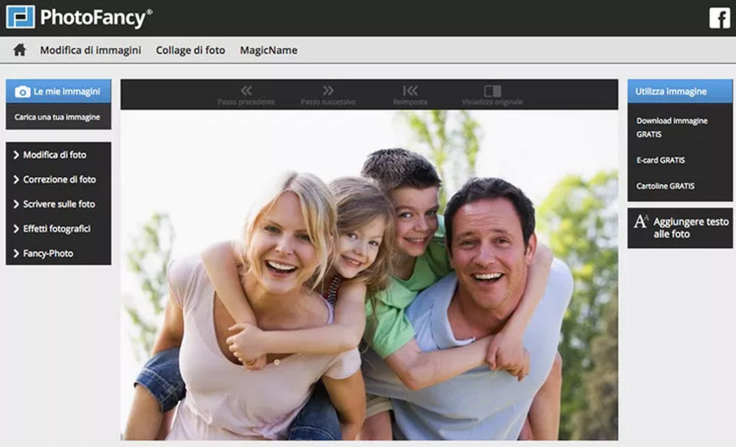The width and height of the screenshot is (736, 447).
Task: Click the Passo successivo double-arrow icon
Action: [x=328, y=90]
